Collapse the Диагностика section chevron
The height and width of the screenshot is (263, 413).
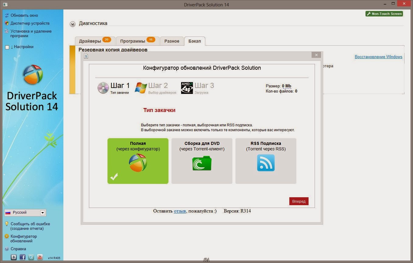click(72, 23)
